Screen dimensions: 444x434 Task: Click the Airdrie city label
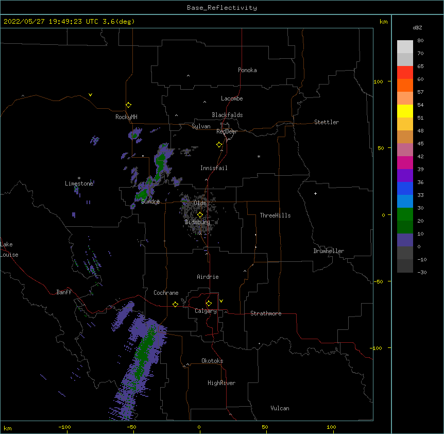coord(208,277)
